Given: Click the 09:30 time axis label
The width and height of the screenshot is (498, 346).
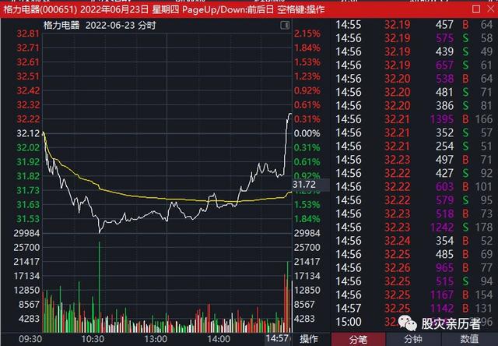Looking at the screenshot, I should pos(30,339).
